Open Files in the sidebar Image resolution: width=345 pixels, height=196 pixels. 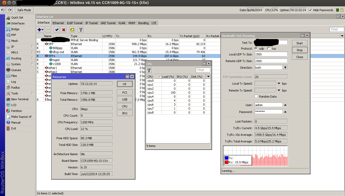tap(14, 76)
